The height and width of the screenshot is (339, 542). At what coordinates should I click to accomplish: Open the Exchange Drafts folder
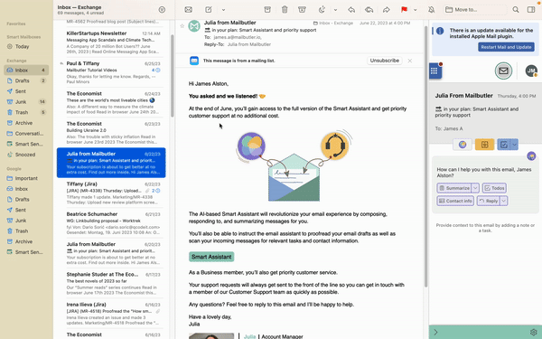point(26,80)
